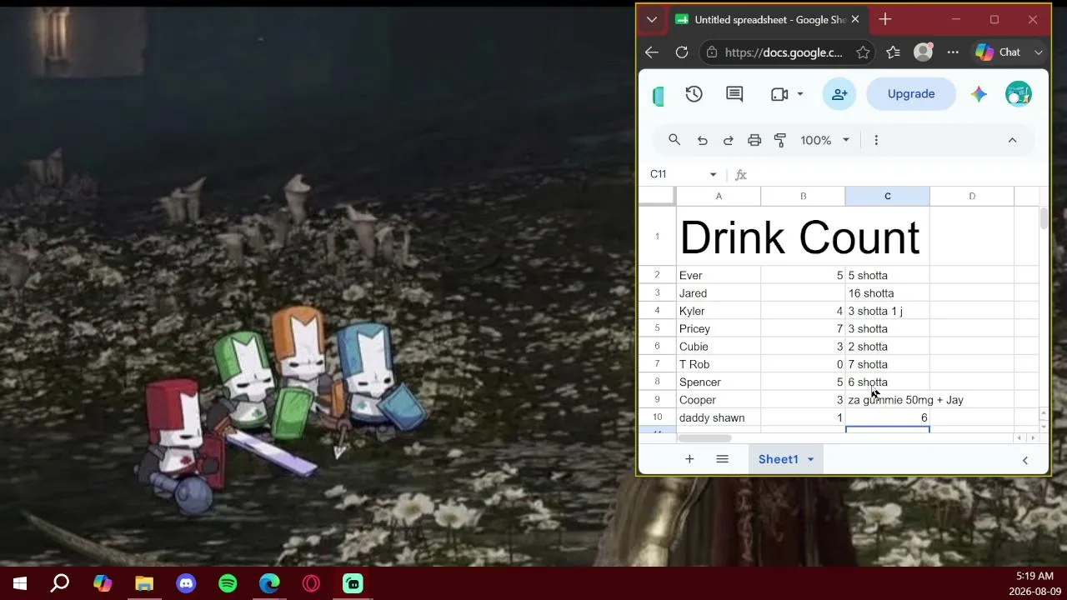Viewport: 1067px width, 600px height.
Task: Show the side panel with left chevron
Action: pyautogui.click(x=1025, y=460)
